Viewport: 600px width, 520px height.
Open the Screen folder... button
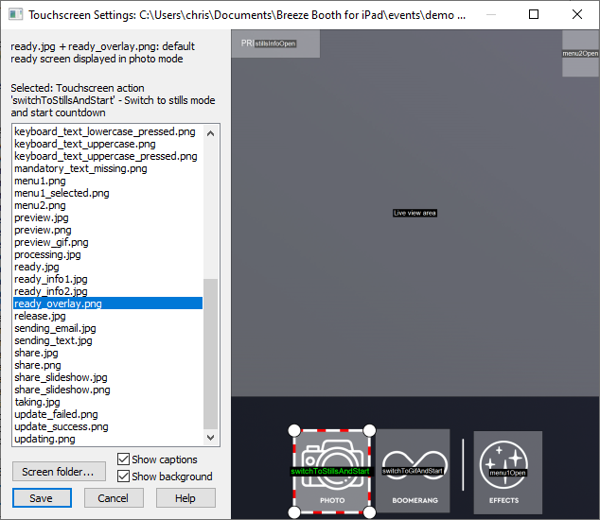pos(59,472)
